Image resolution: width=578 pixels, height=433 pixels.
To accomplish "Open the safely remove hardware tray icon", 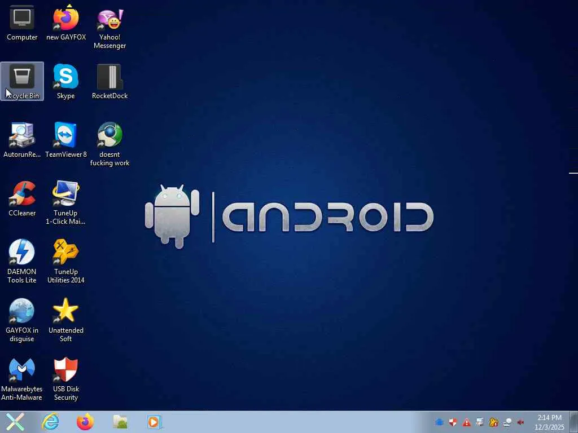I will 507,422.
